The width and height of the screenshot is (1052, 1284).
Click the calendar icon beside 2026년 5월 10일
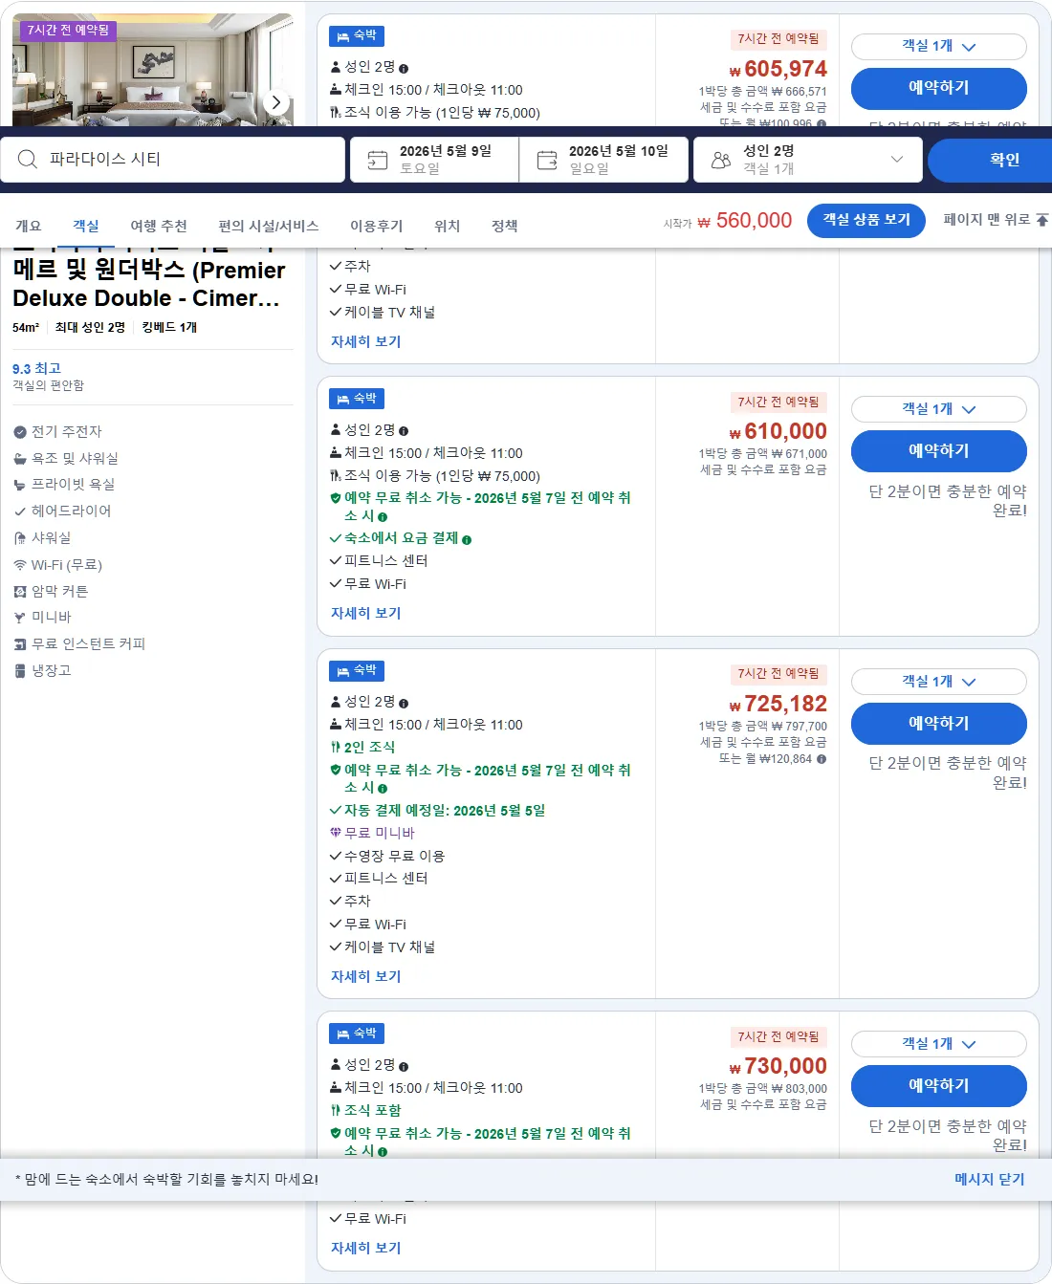[x=547, y=160]
